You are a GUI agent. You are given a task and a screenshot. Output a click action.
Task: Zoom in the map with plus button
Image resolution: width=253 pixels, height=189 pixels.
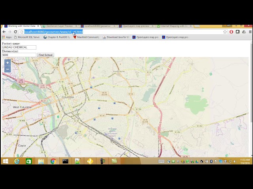8,63
